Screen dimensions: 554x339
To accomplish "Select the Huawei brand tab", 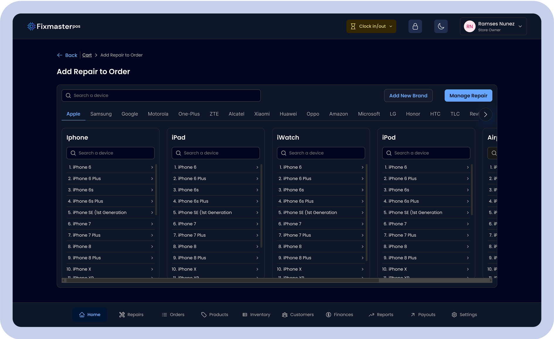I will [288, 114].
